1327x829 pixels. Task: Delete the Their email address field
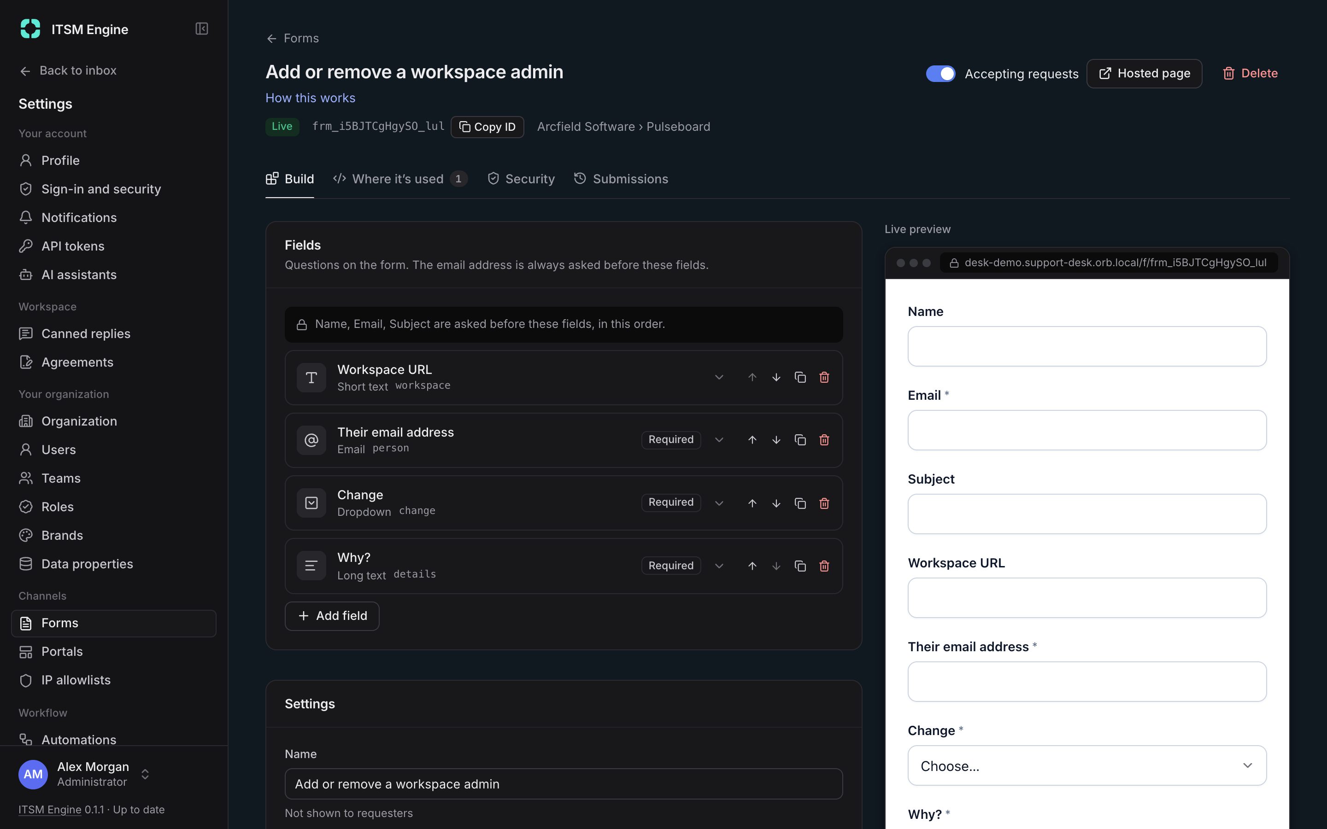(824, 440)
